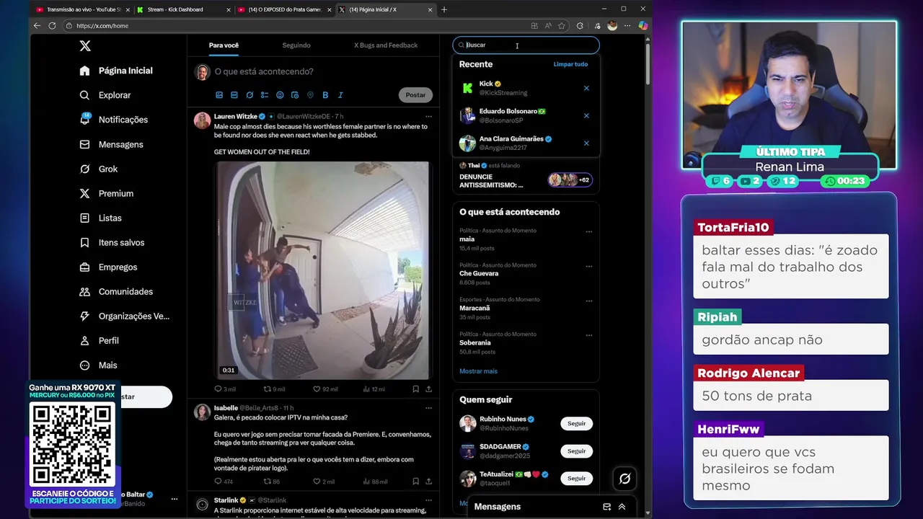
Task: Open Notificações in the sidebar
Action: 114,120
